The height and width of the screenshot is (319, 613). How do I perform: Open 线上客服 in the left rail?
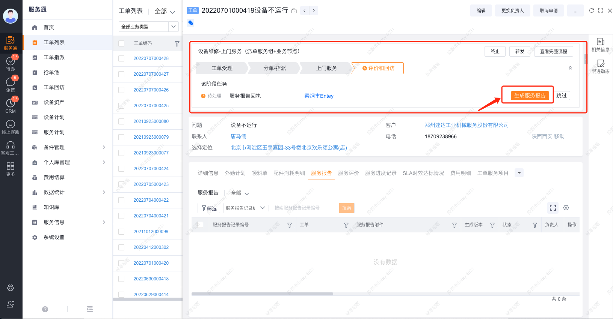tap(11, 127)
